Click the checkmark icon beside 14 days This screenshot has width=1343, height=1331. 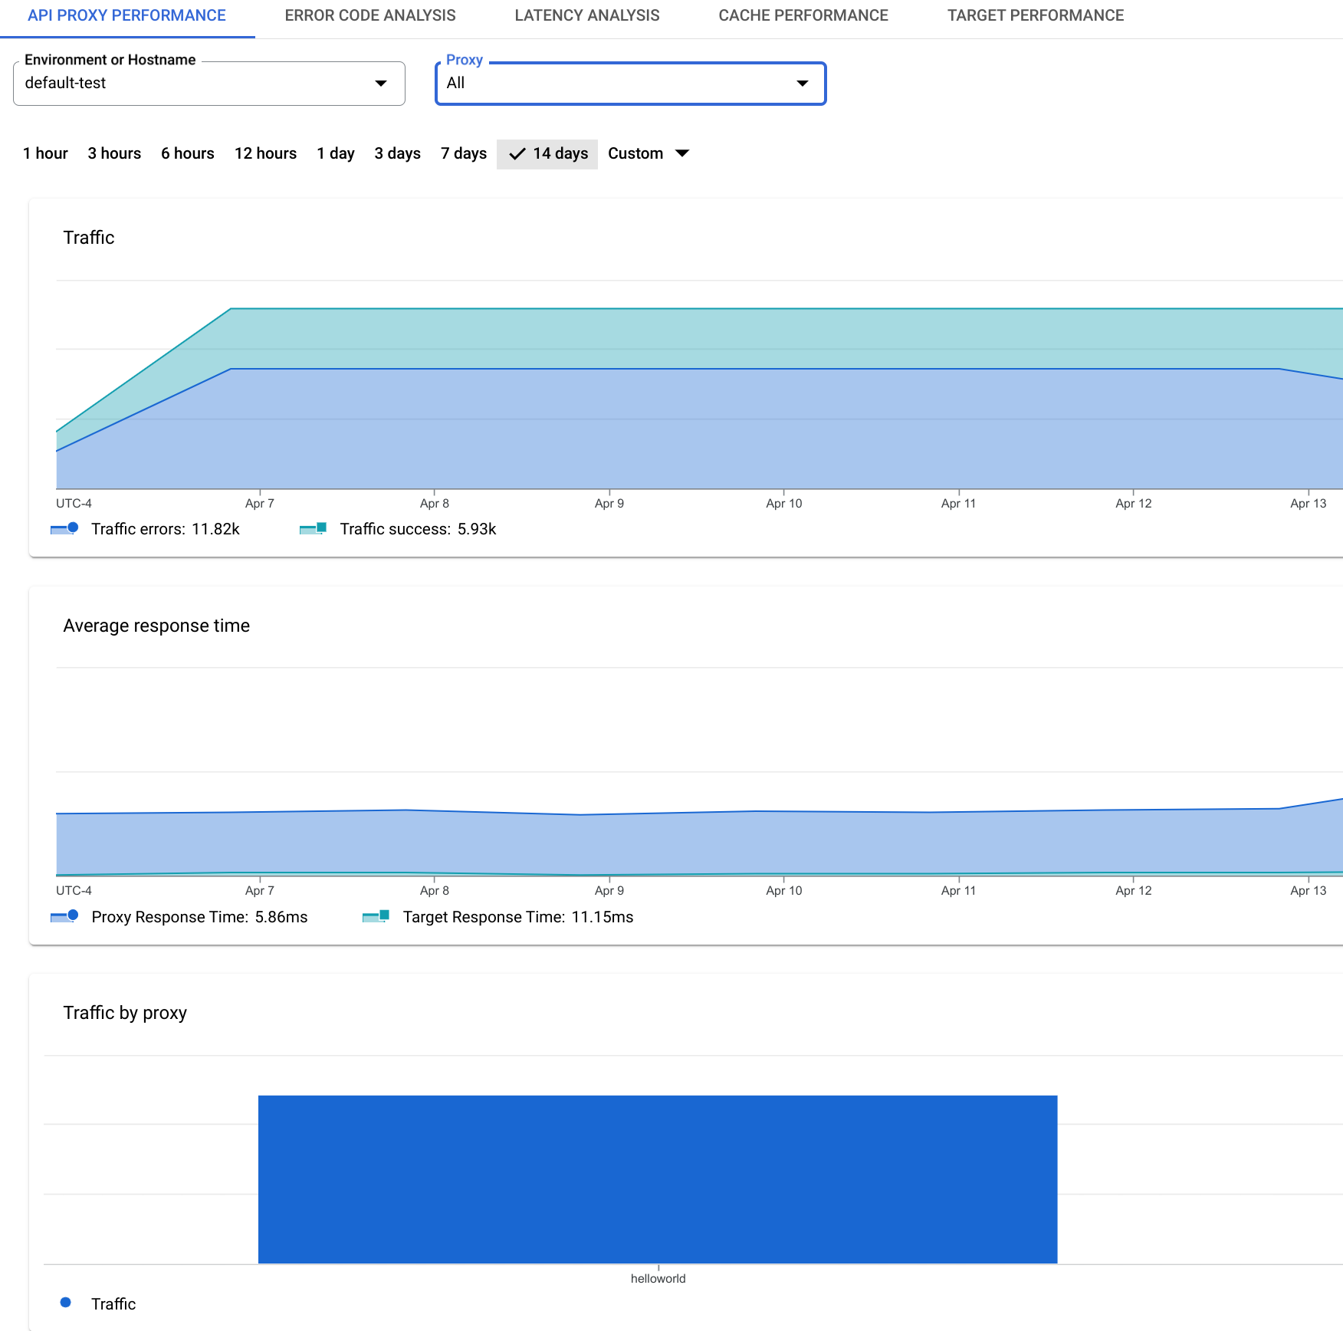517,153
